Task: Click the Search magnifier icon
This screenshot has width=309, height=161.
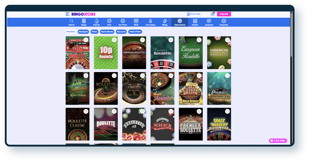Action: pyautogui.click(x=72, y=21)
